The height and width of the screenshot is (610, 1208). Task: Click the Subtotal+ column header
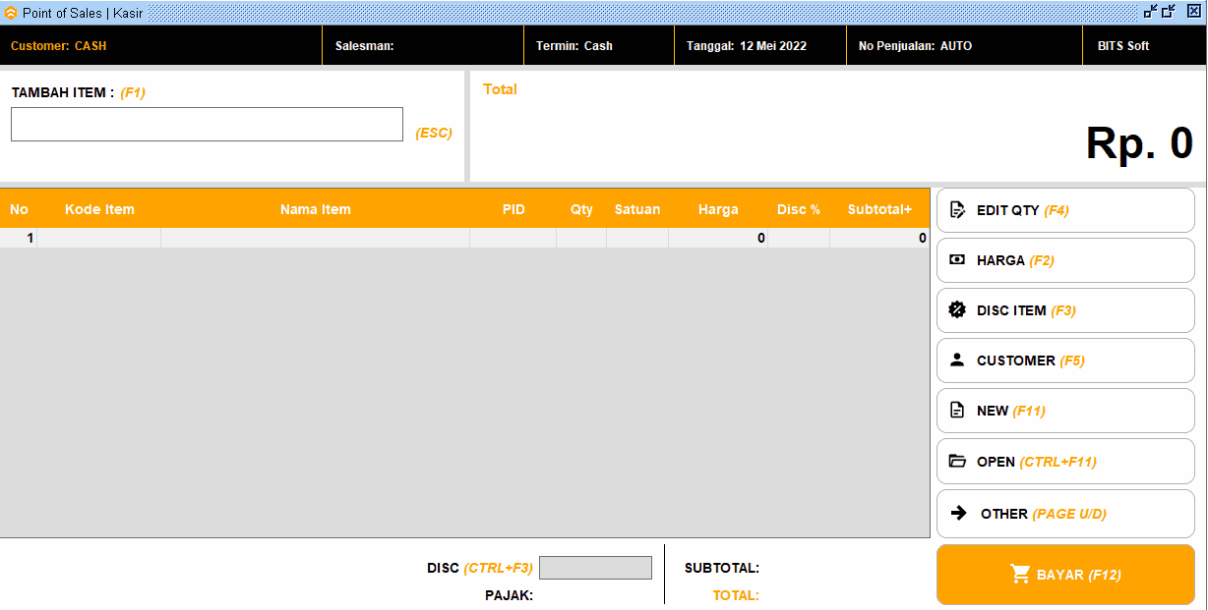pos(879,209)
